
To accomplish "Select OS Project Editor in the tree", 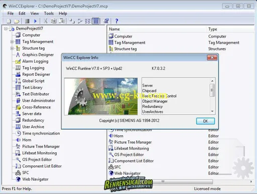I will click(x=37, y=159).
